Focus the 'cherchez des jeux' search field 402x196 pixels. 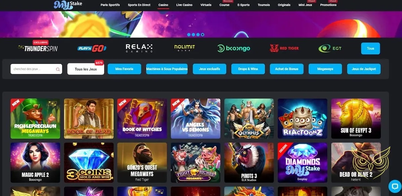click(36, 69)
